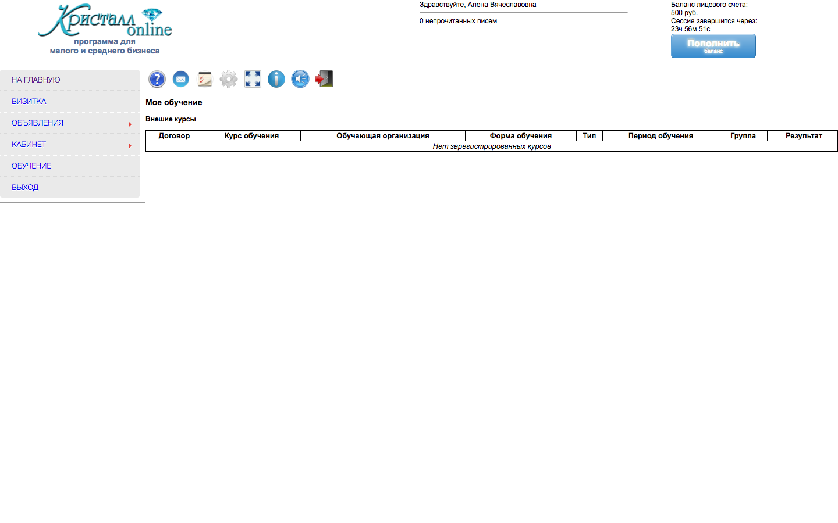Image resolution: width=838 pixels, height=523 pixels.
Task: Open the mail envelope icon
Action: [181, 79]
